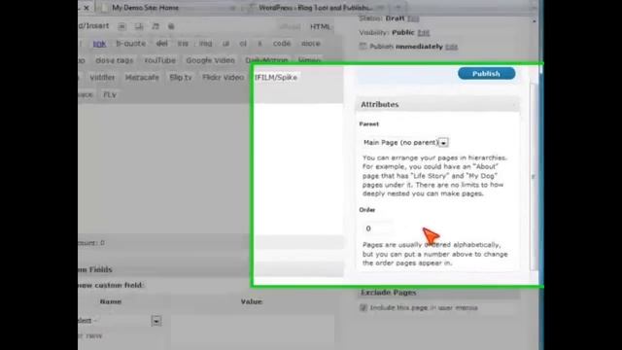Image resolution: width=622 pixels, height=350 pixels.
Task: Open the custom field Name select dropdown
Action: (x=120, y=321)
